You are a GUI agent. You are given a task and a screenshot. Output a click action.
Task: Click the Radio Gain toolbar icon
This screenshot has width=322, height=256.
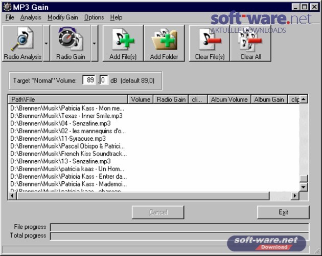70,43
